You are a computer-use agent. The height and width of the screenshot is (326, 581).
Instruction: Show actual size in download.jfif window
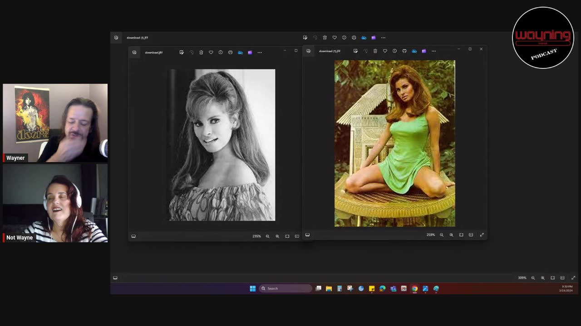297,236
